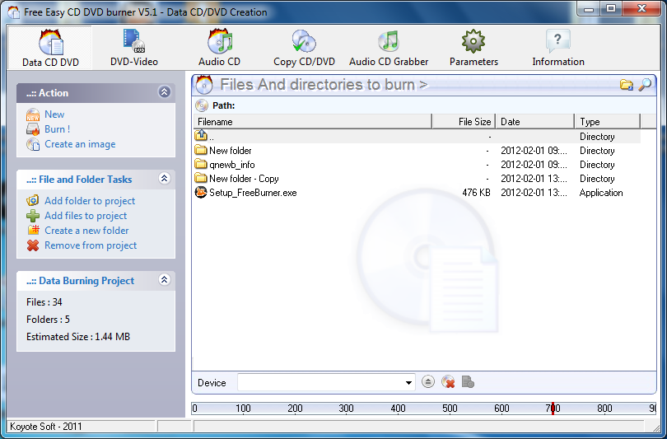Click the qnewb_info folder icon
667x439 pixels.
(201, 164)
